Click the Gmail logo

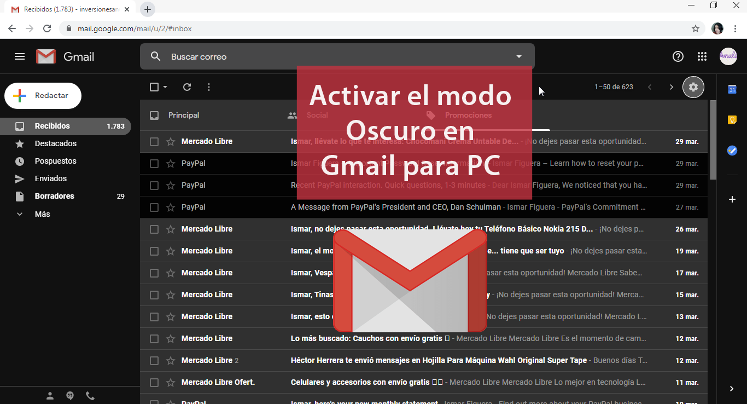(65, 56)
